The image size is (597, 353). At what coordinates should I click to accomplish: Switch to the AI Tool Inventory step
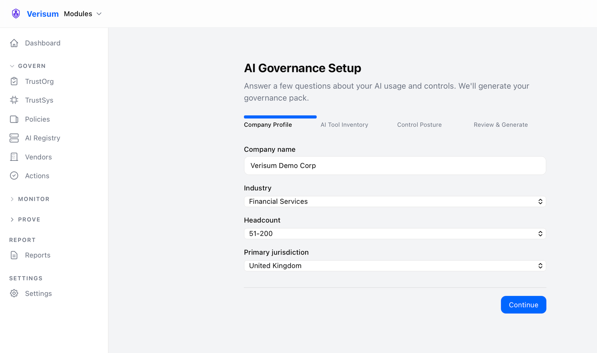[x=344, y=125]
